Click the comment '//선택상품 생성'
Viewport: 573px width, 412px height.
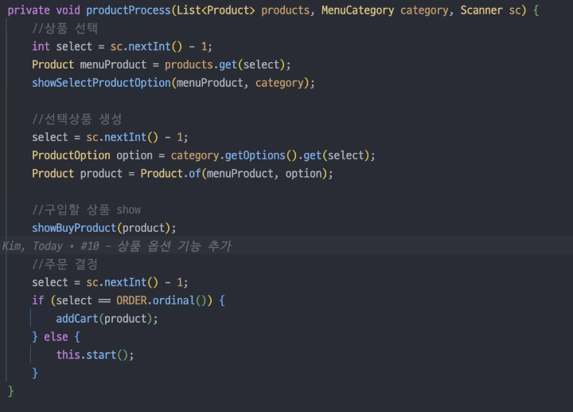[x=76, y=119]
